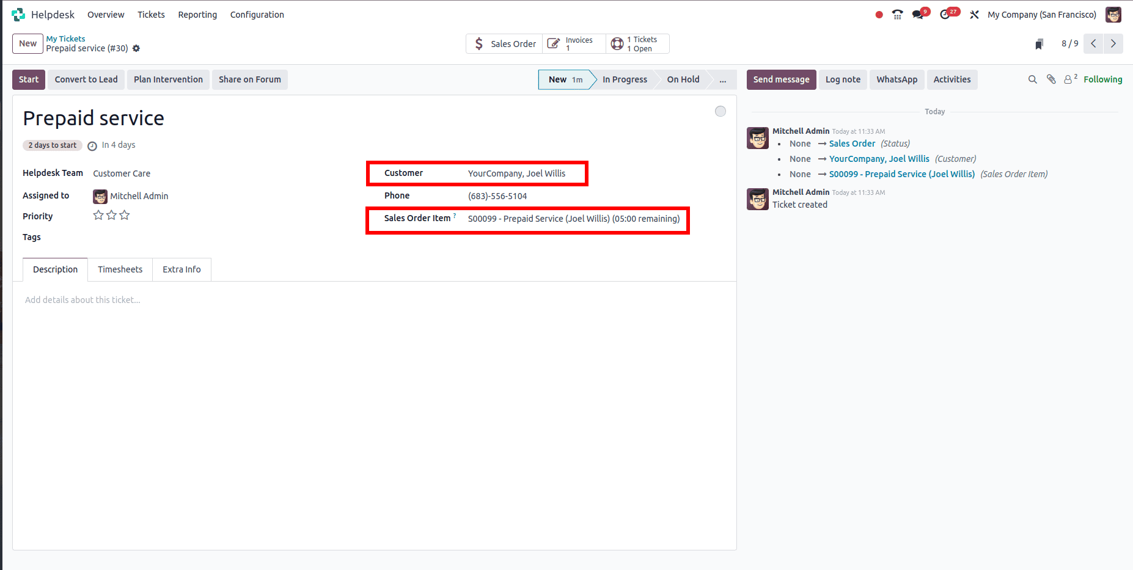Toggle the kanban state circle on the ticket
Screen dimensions: 1133x570
tap(720, 111)
